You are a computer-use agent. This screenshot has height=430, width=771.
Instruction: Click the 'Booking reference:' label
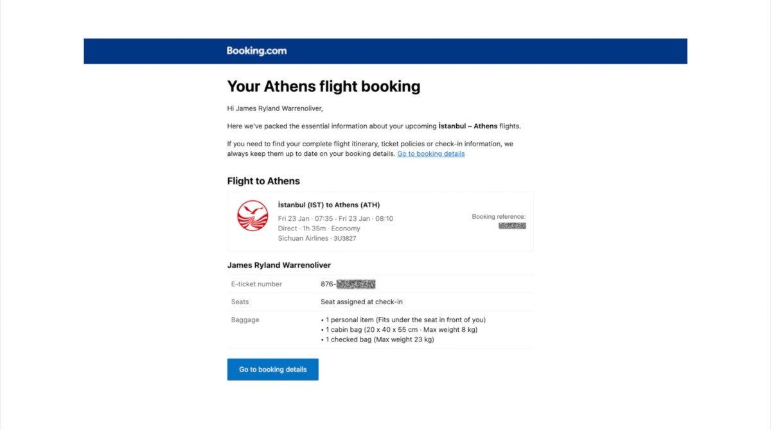[499, 217]
